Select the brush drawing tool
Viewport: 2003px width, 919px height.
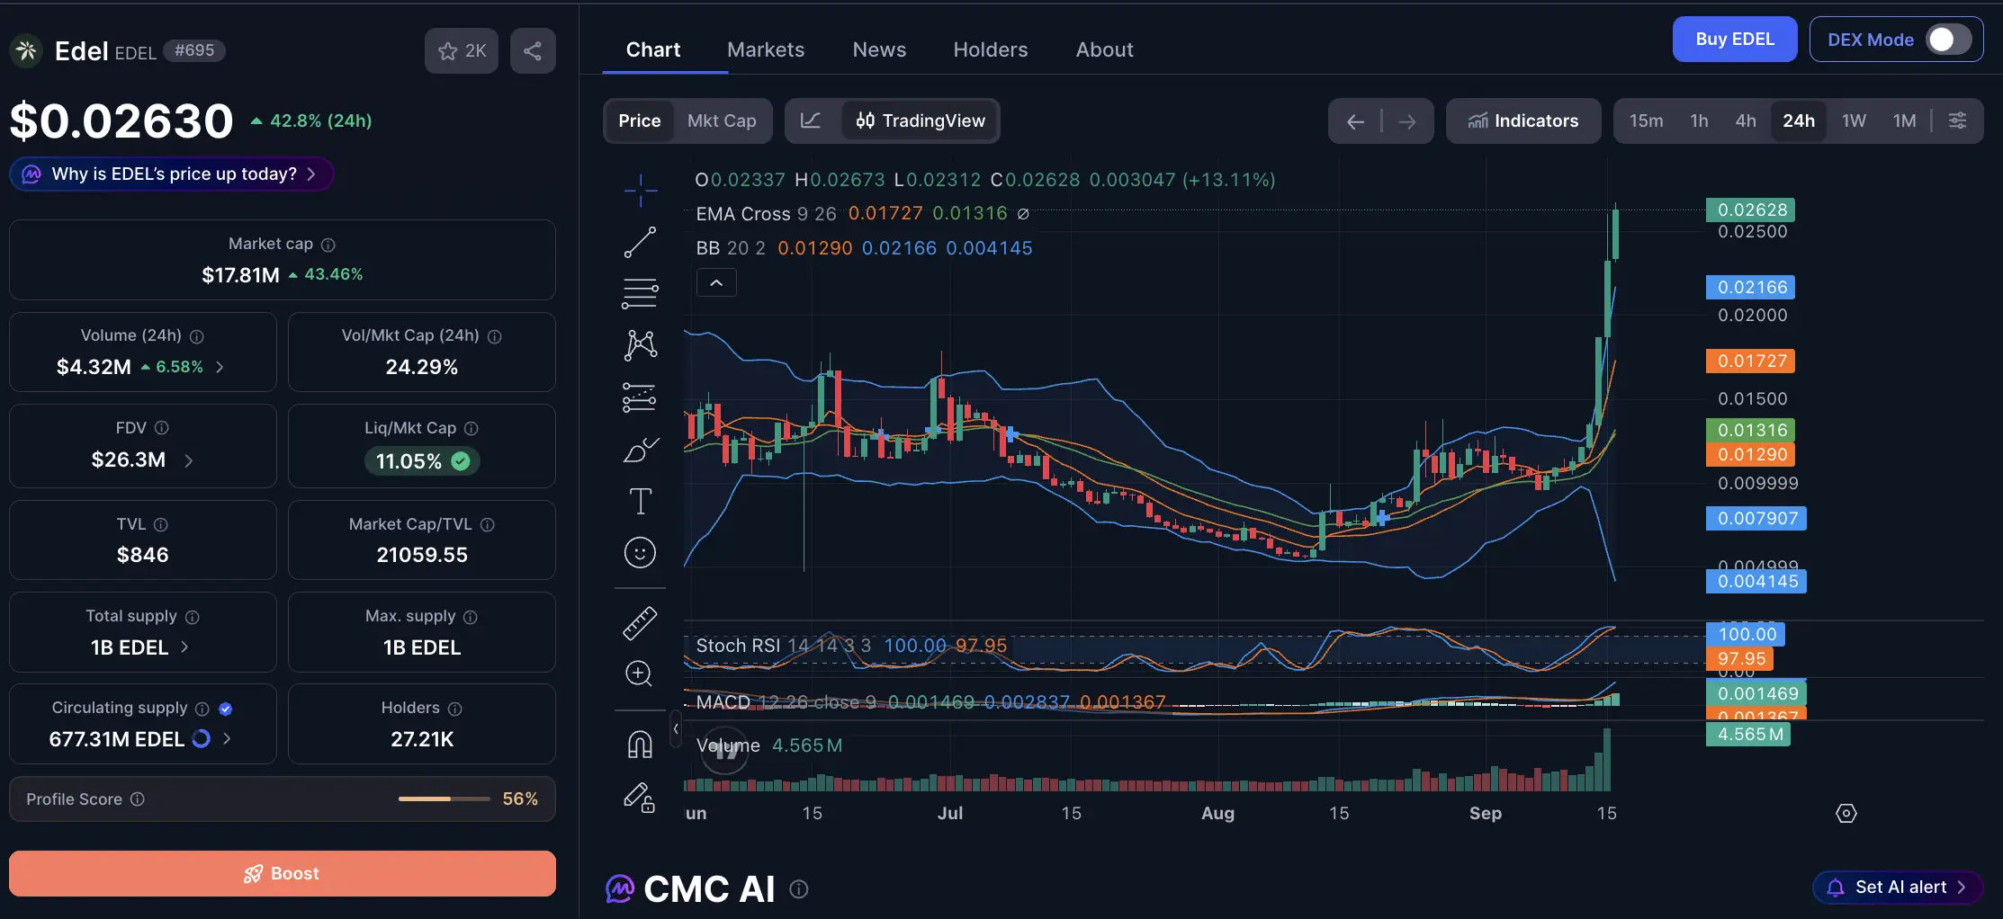(640, 449)
